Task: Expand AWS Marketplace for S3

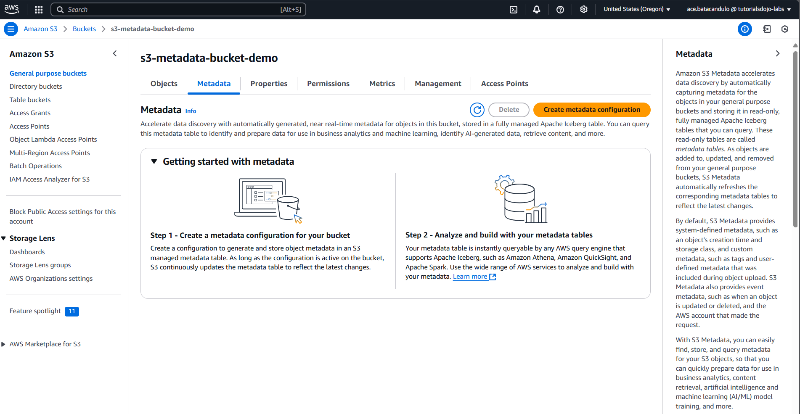Action: [x=3, y=344]
